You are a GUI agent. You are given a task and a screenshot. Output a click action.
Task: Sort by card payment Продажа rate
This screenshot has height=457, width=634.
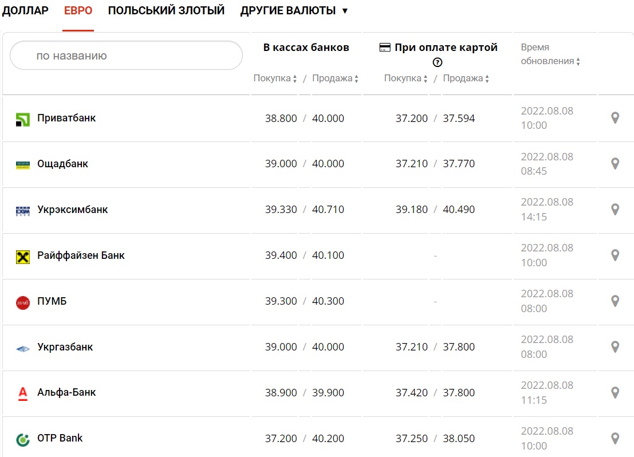(466, 78)
